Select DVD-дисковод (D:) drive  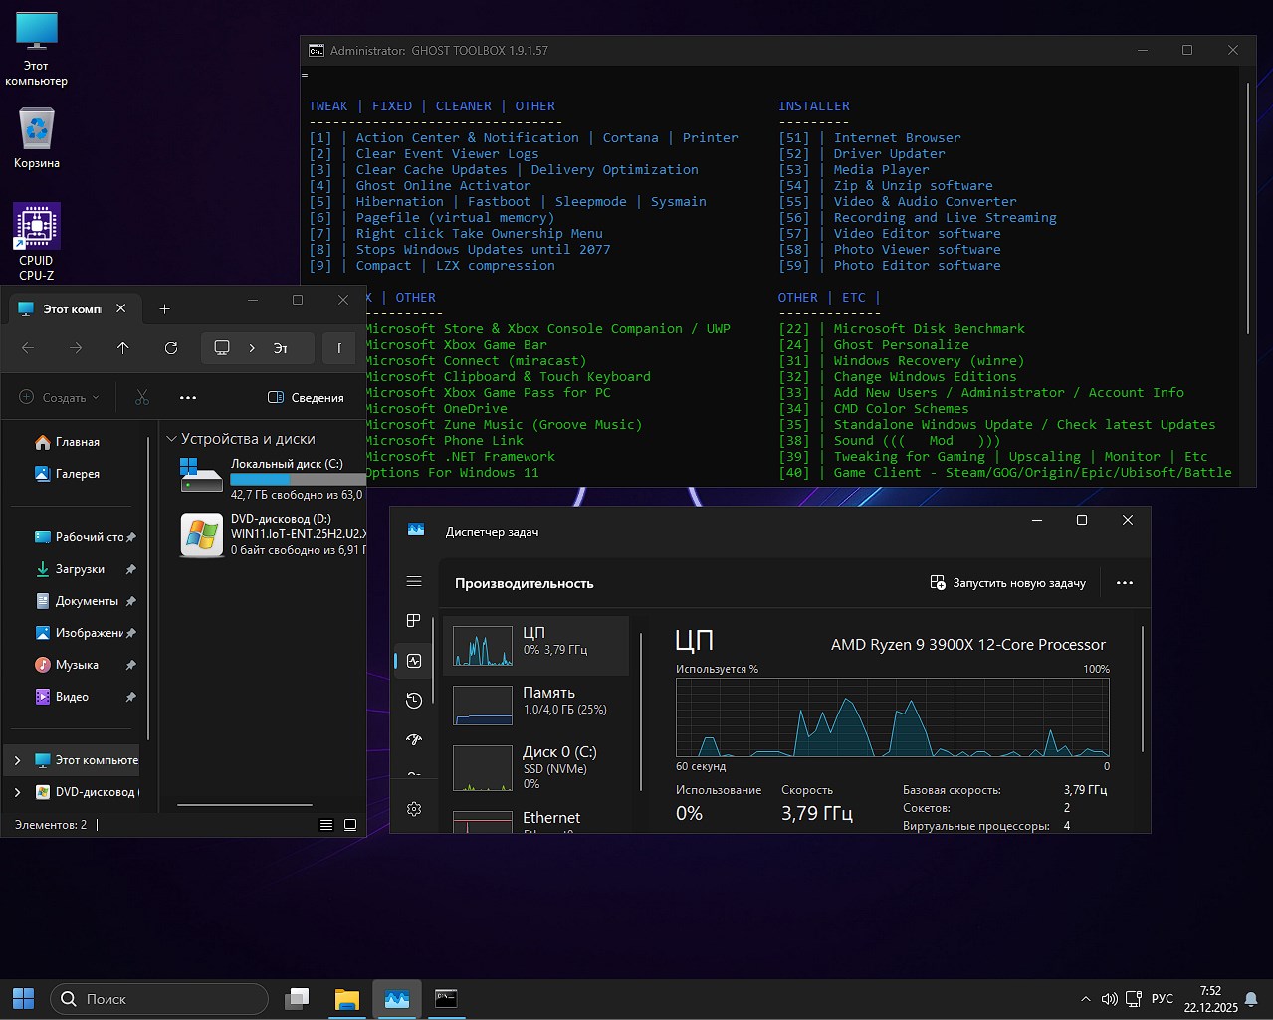pos(273,534)
